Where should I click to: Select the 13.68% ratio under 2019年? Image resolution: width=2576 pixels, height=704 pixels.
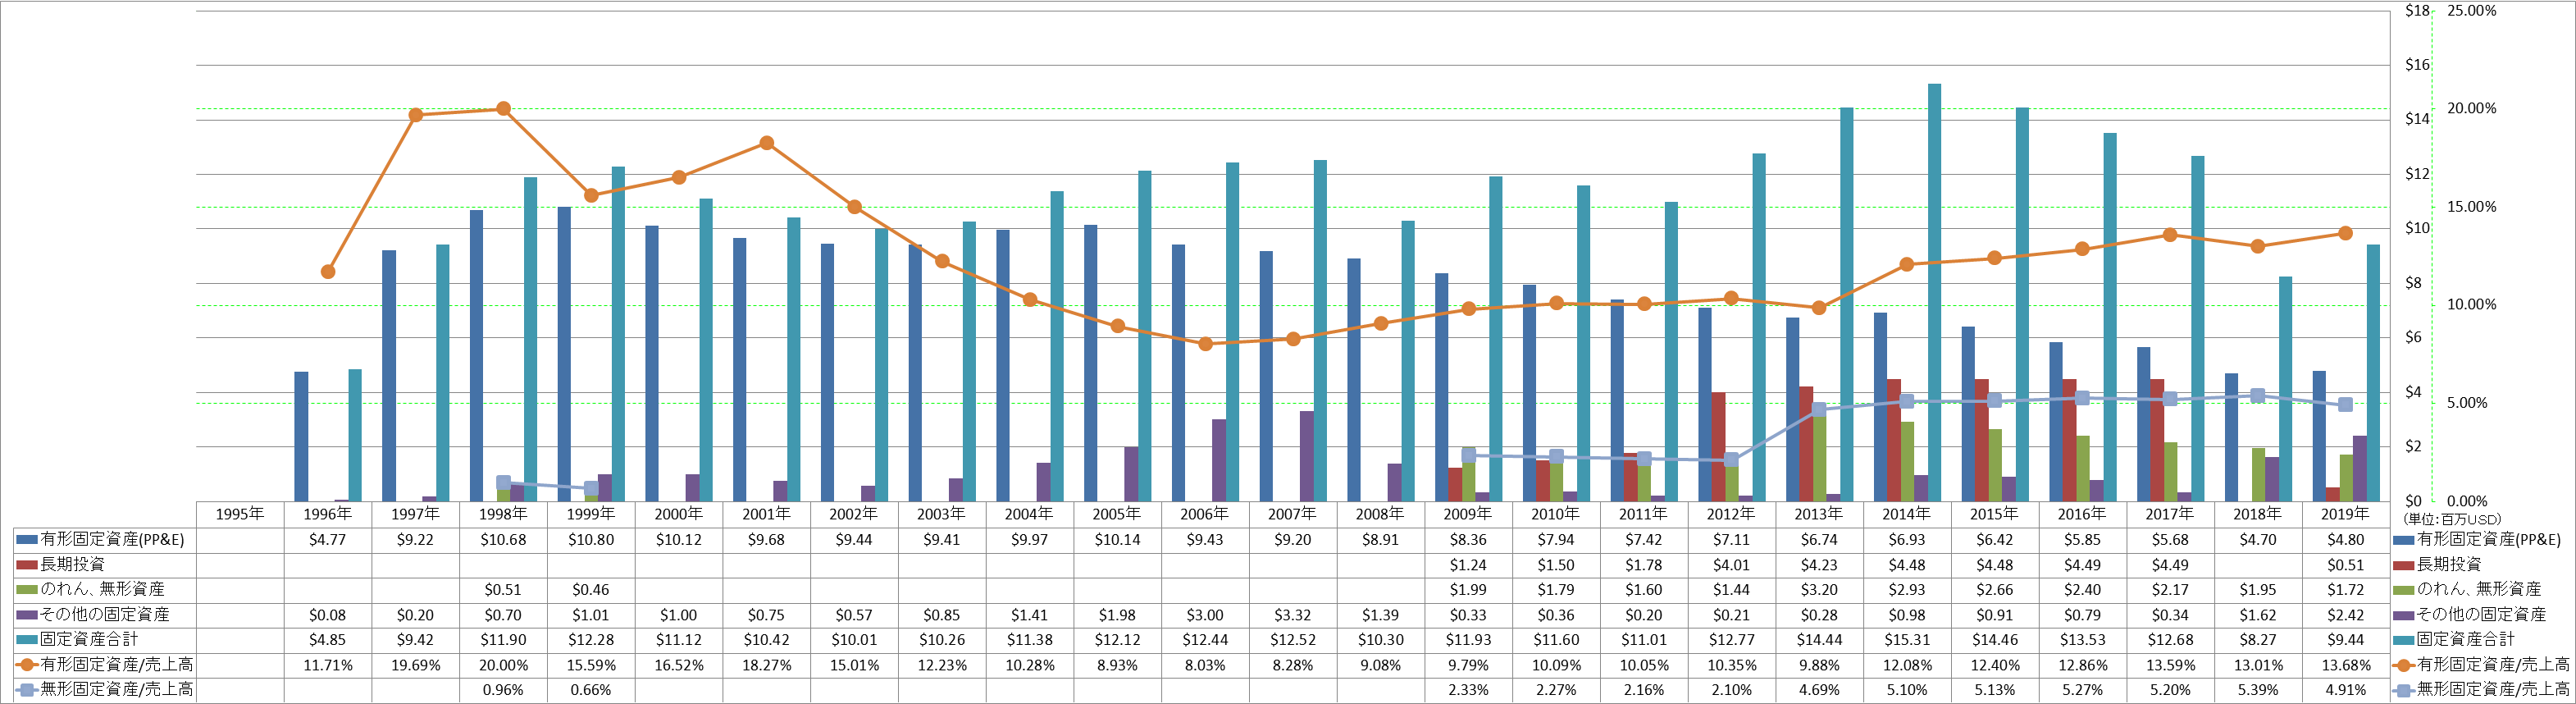[x=2345, y=665]
